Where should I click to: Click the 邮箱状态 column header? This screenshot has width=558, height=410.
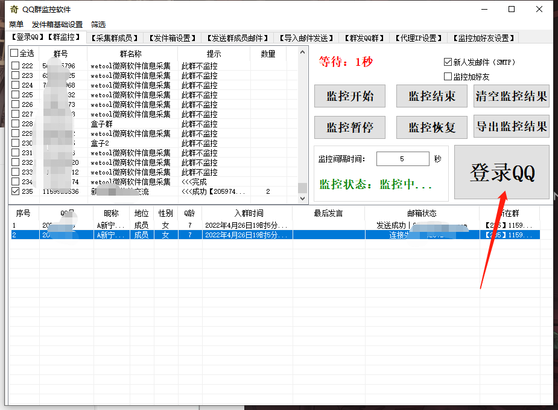(422, 213)
